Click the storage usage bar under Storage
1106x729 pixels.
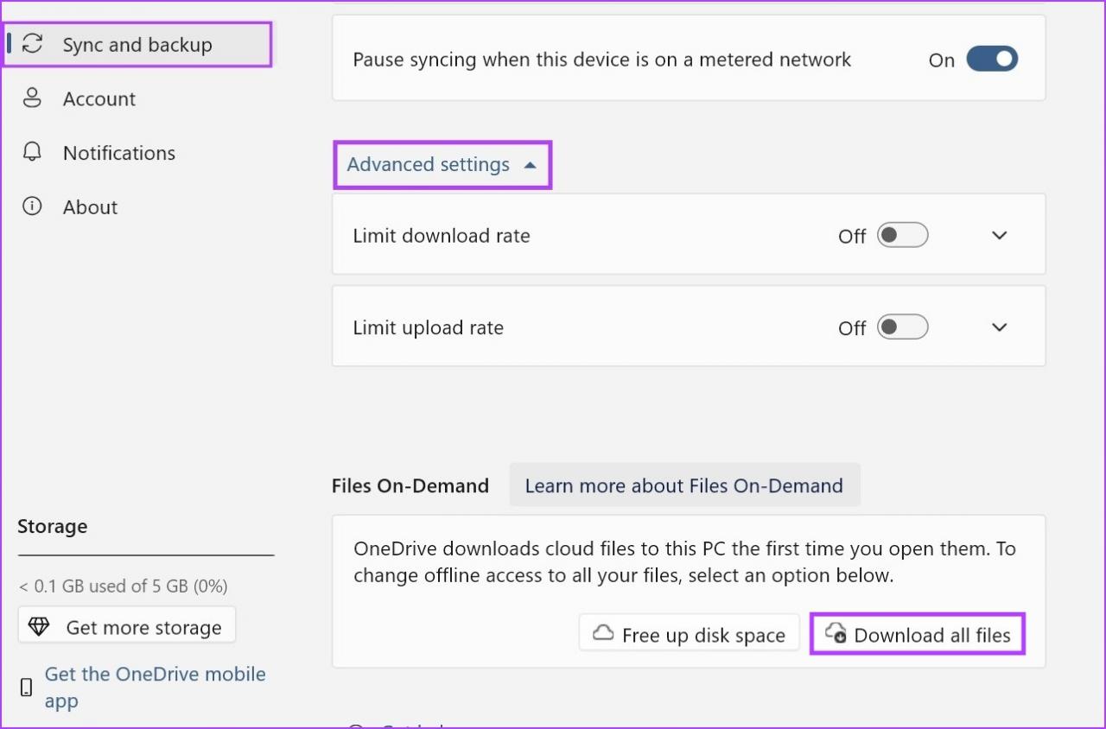click(x=145, y=555)
